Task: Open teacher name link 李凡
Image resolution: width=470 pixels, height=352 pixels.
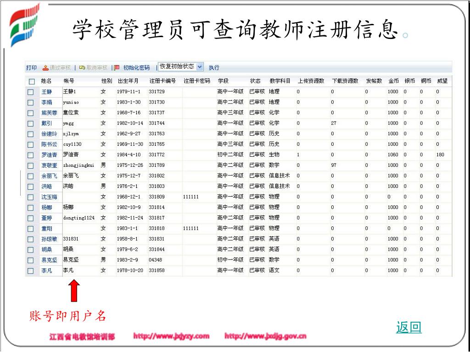Action: [47, 270]
